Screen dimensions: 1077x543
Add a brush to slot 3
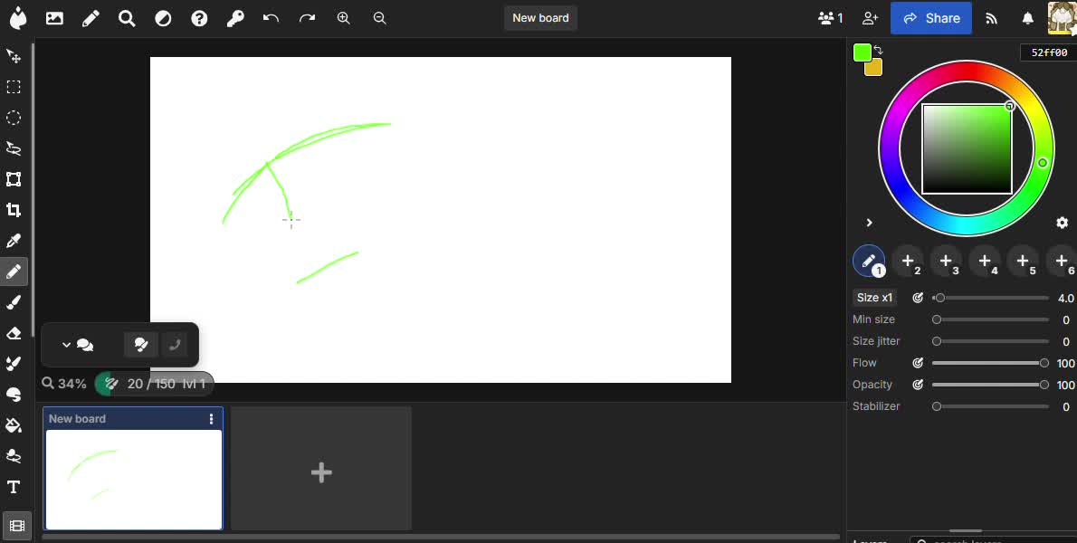point(946,261)
